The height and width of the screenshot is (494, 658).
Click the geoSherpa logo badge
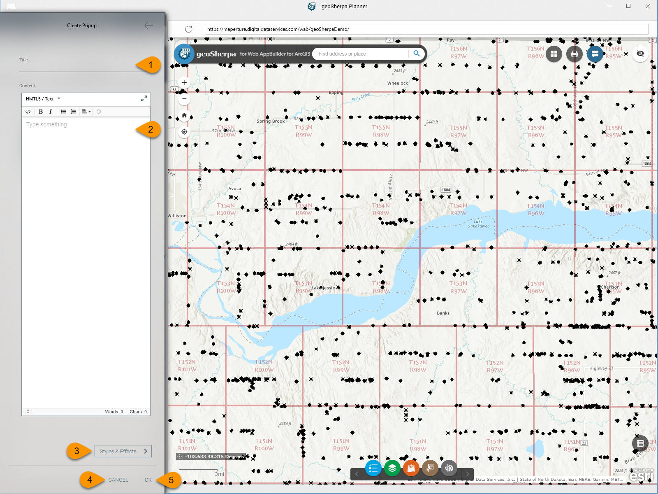pos(184,54)
